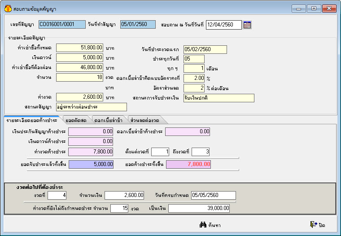Click the binoculars search icon
Screen dimensions: 341x236
point(203,225)
